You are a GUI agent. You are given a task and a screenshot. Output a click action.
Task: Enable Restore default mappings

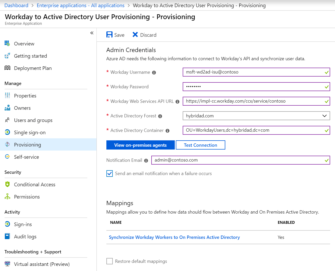[109, 261]
